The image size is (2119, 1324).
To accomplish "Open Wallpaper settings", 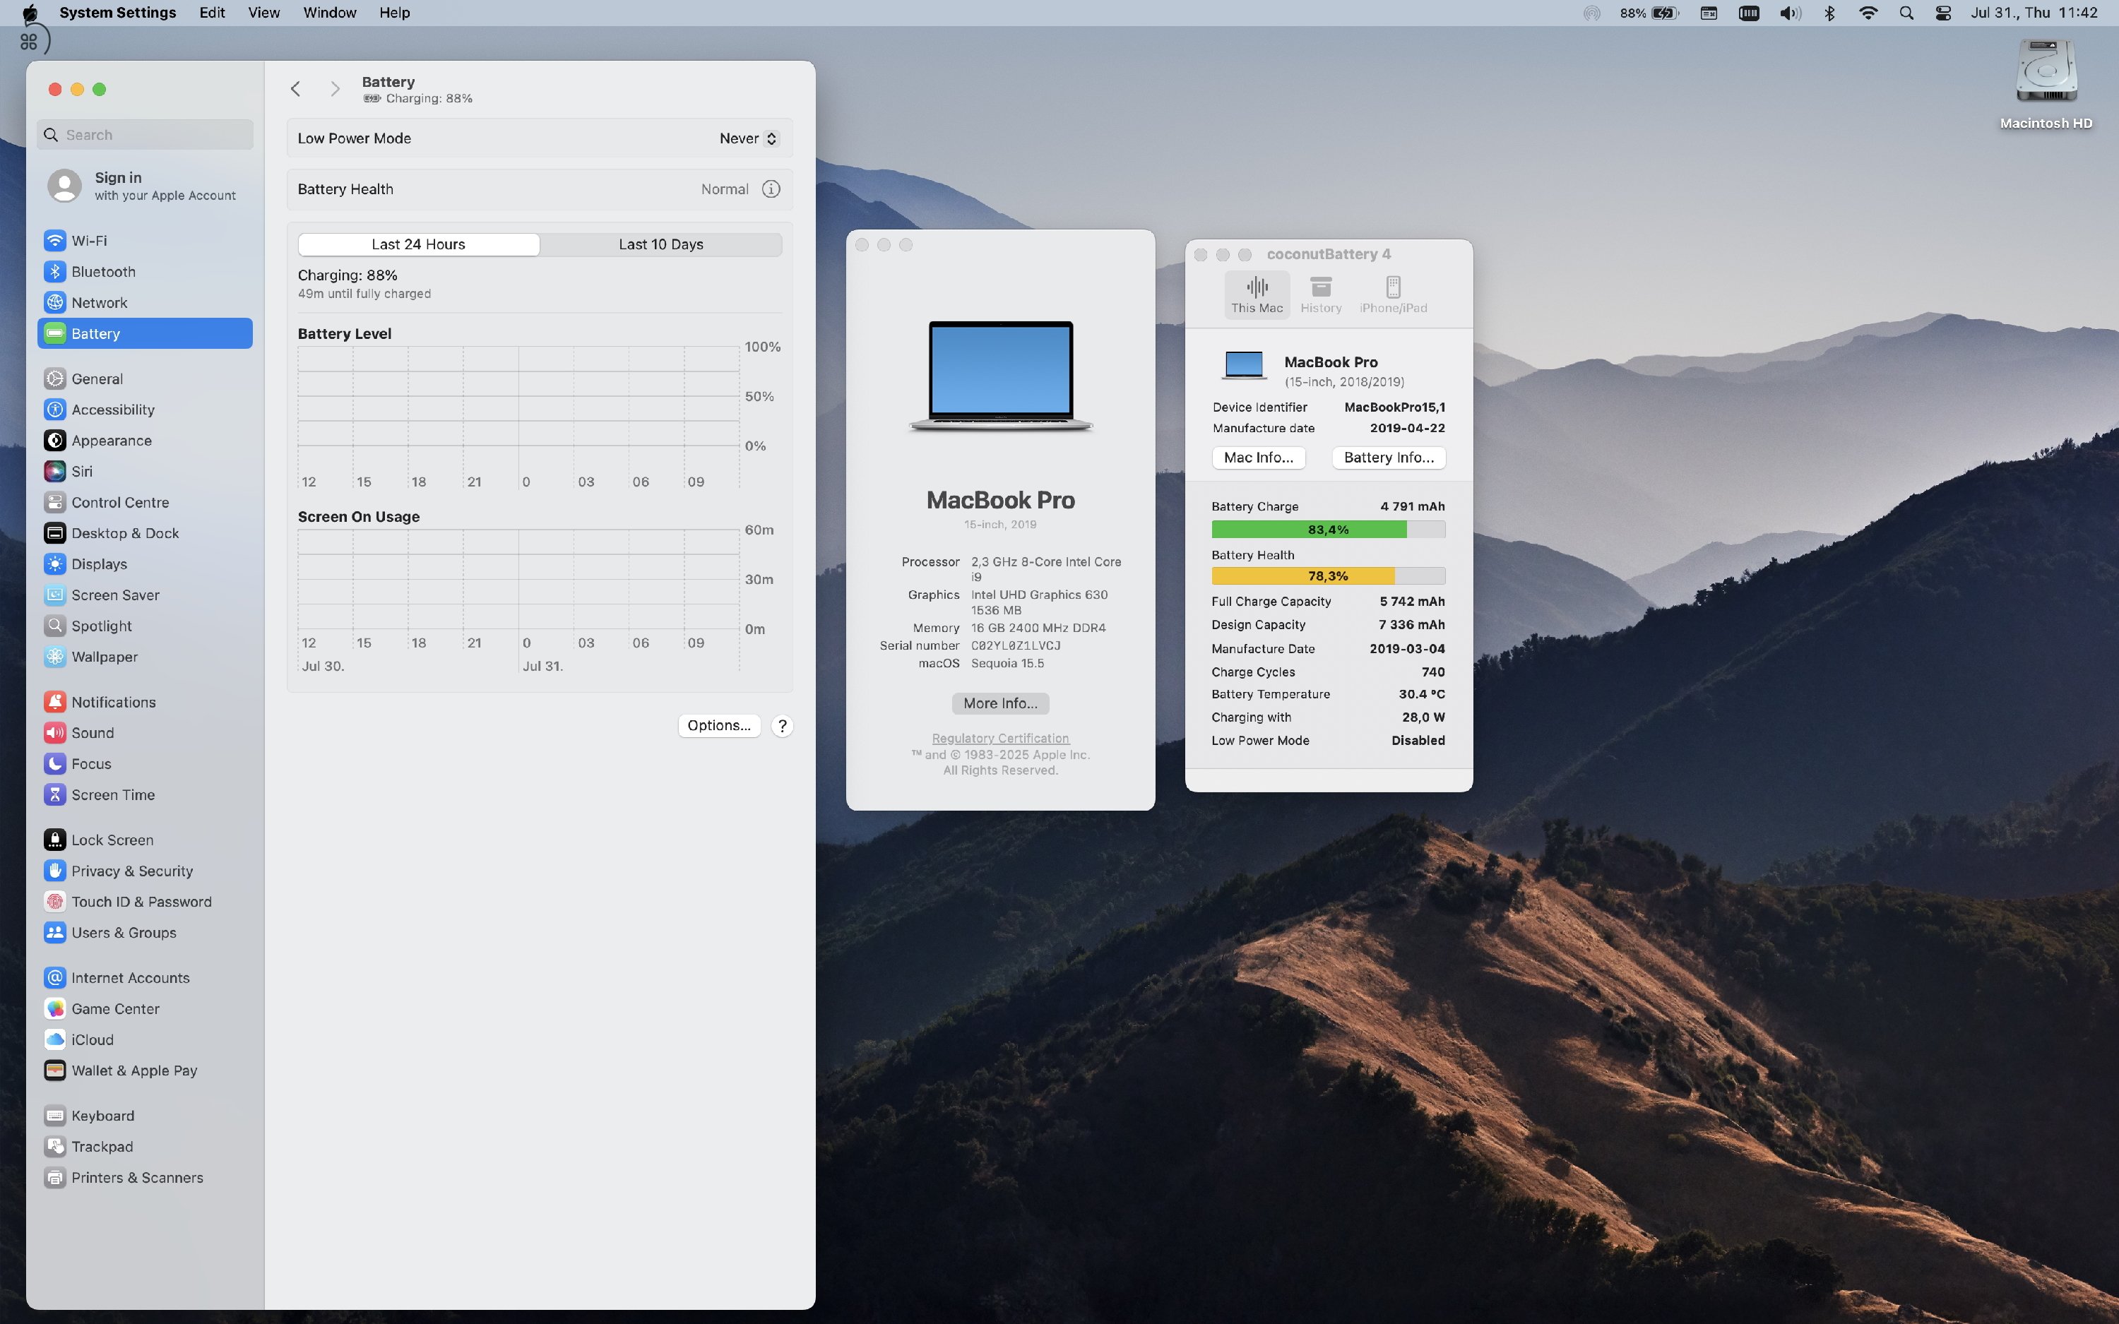I will click(x=145, y=657).
